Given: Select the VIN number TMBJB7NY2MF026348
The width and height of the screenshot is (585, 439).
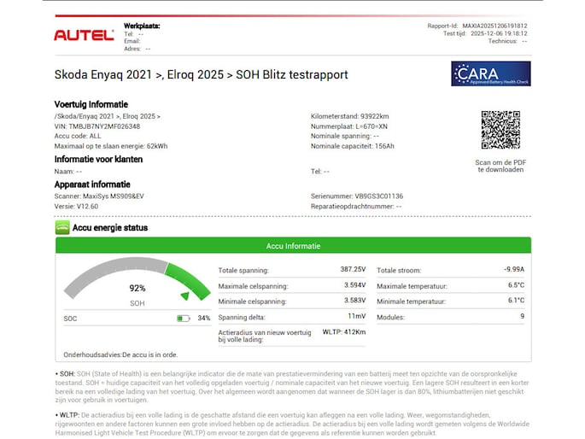Looking at the screenshot, I should coord(97,126).
